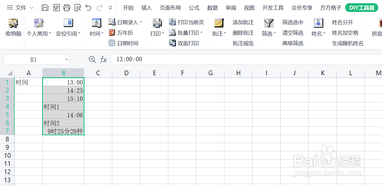Expand the 批注 dropdown arrow
Image resolution: width=382 pixels, height=186 pixels.
[x=225, y=34]
